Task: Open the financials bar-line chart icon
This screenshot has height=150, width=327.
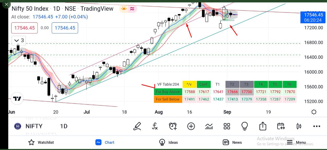Action: click(209, 126)
